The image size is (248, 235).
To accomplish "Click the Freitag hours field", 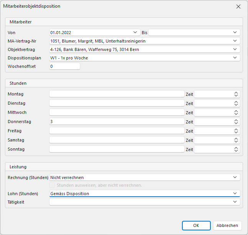I will pyautogui.click(x=117, y=131).
